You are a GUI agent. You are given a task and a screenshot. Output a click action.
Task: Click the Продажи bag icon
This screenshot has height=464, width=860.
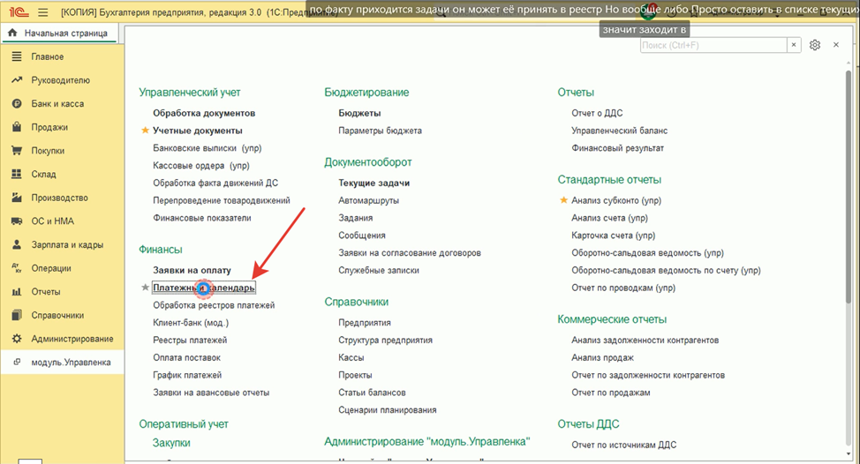point(17,127)
